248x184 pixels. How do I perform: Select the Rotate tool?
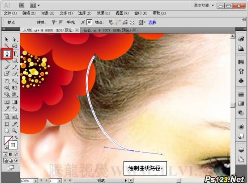[x=7, y=81]
